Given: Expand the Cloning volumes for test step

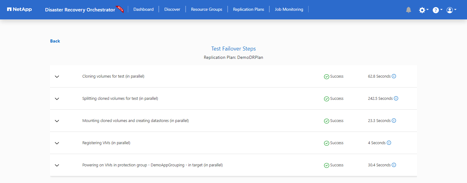Looking at the screenshot, I should point(57,77).
